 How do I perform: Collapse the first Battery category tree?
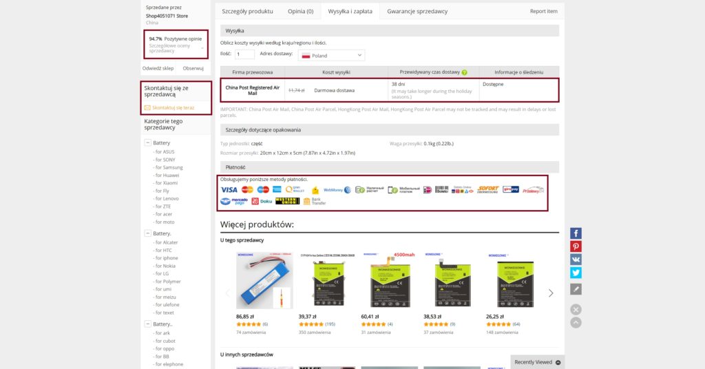(148, 143)
